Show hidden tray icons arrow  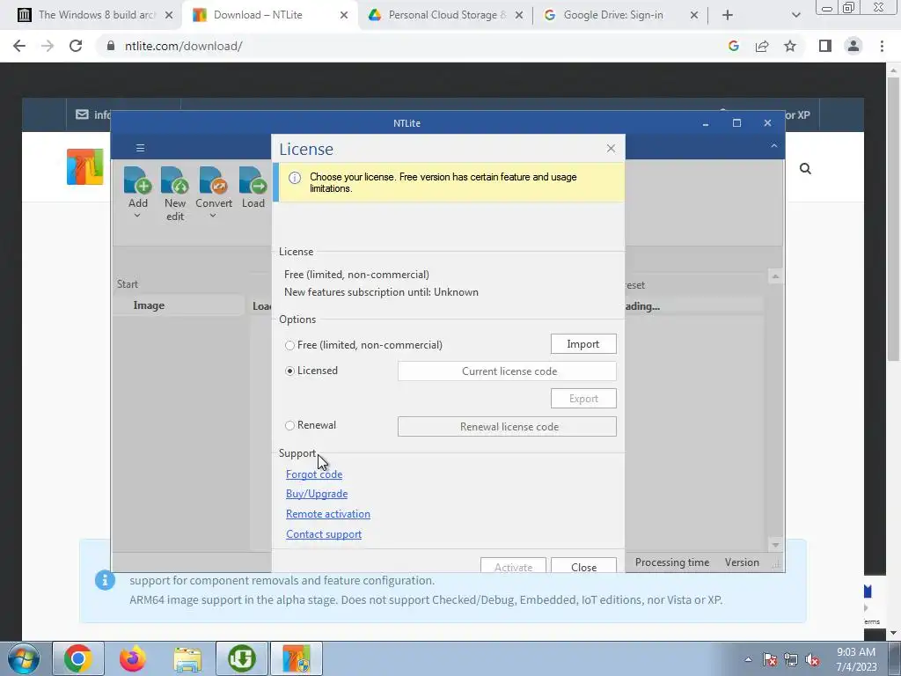pyautogui.click(x=748, y=660)
